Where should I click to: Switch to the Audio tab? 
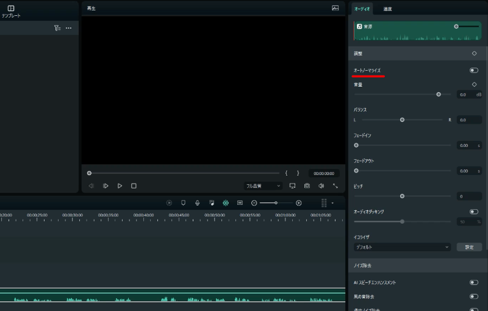(362, 9)
